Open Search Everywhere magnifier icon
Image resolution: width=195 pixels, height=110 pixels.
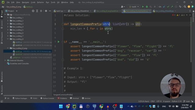[185, 7]
